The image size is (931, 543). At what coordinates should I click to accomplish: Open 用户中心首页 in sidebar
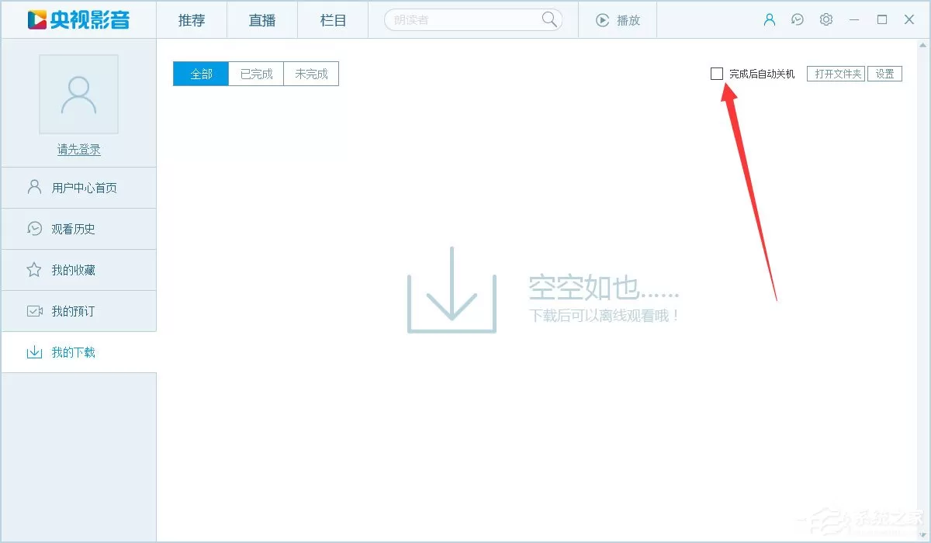pyautogui.click(x=78, y=188)
